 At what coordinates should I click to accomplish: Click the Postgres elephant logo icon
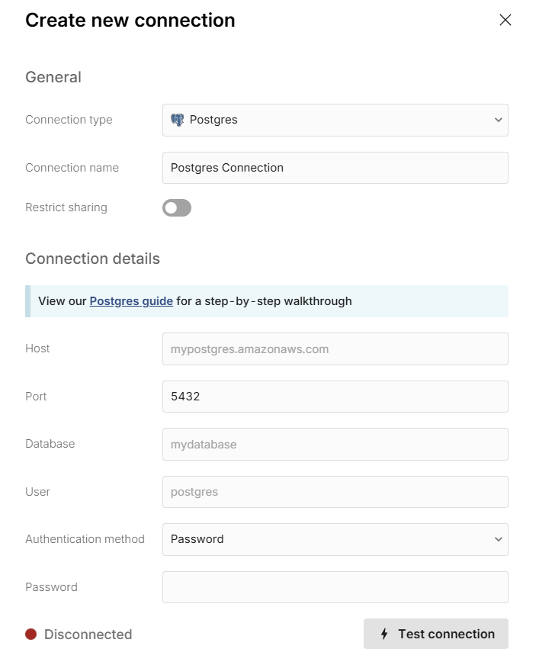coord(179,120)
